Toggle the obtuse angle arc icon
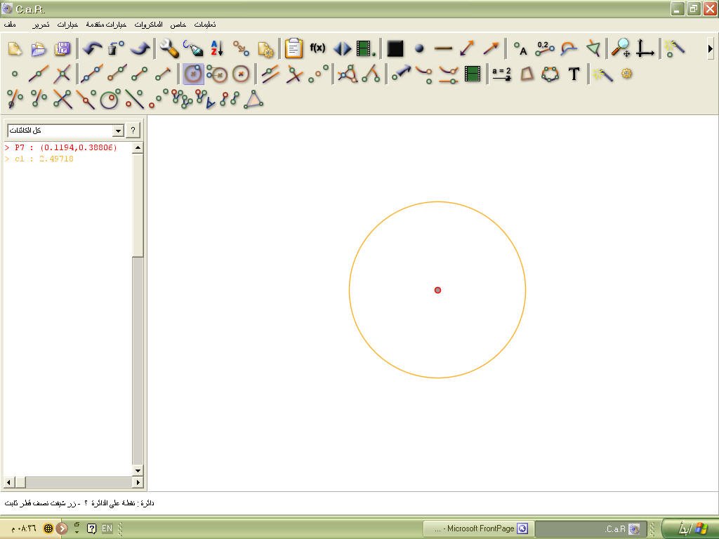The image size is (719, 539). point(569,48)
